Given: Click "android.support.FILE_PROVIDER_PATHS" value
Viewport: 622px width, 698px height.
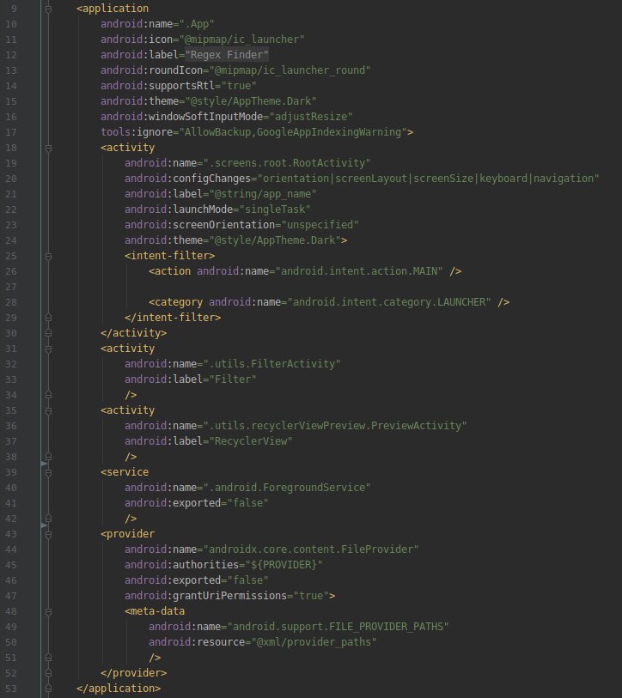Looking at the screenshot, I should point(338,627).
